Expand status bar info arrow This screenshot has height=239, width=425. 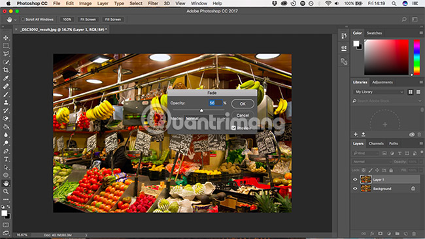[x=86, y=235]
